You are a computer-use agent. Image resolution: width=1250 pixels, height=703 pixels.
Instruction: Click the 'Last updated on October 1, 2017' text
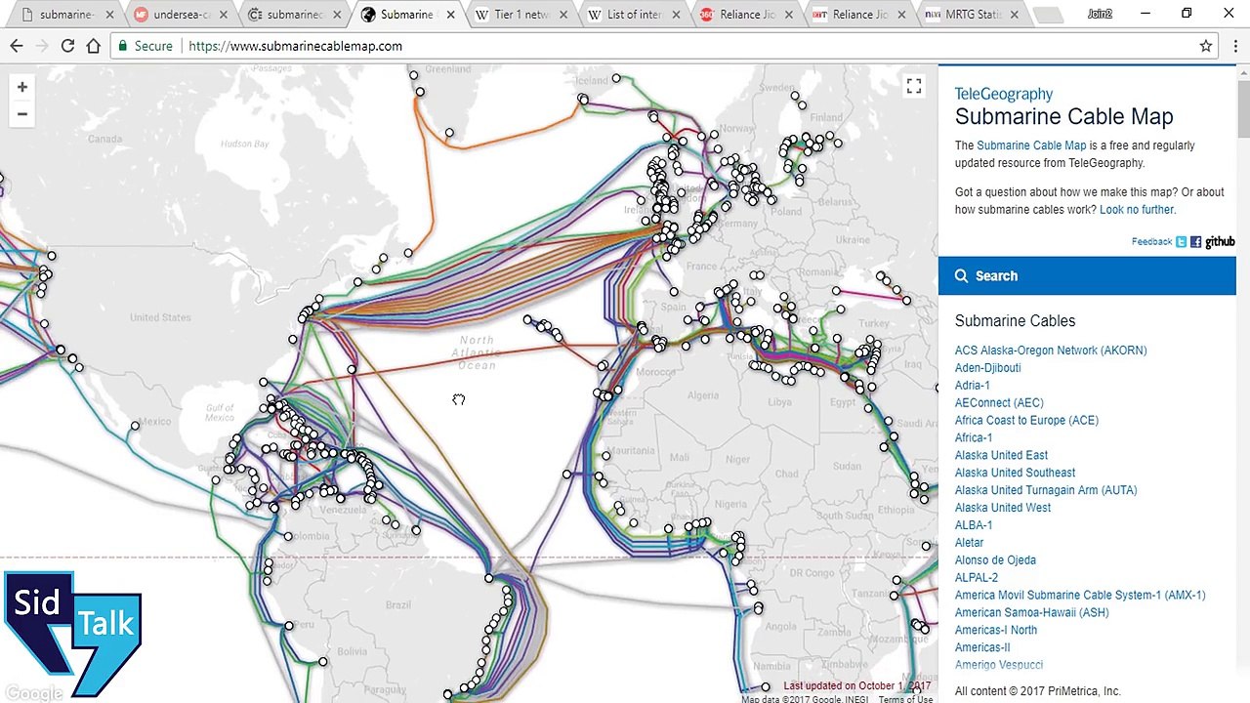[x=856, y=686]
